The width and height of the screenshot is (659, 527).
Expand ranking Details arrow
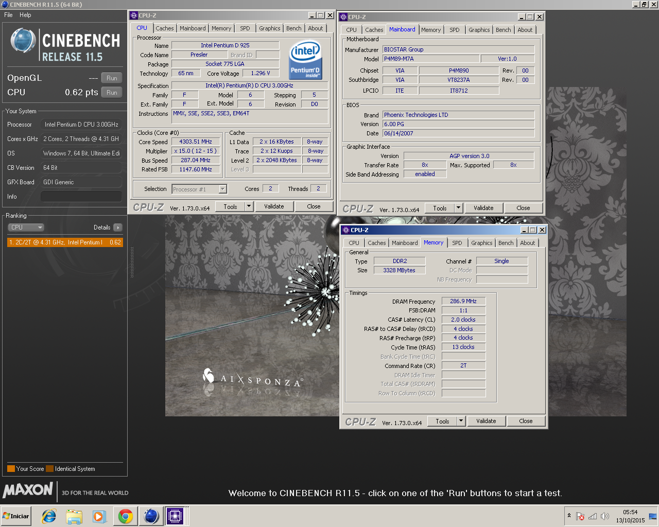118,227
